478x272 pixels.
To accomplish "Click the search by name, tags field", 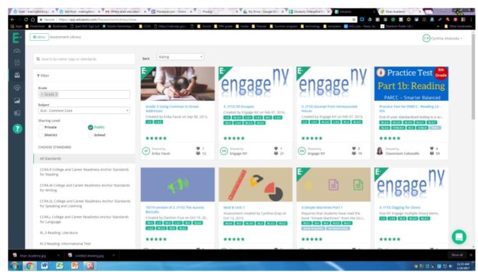I will 83,59.
